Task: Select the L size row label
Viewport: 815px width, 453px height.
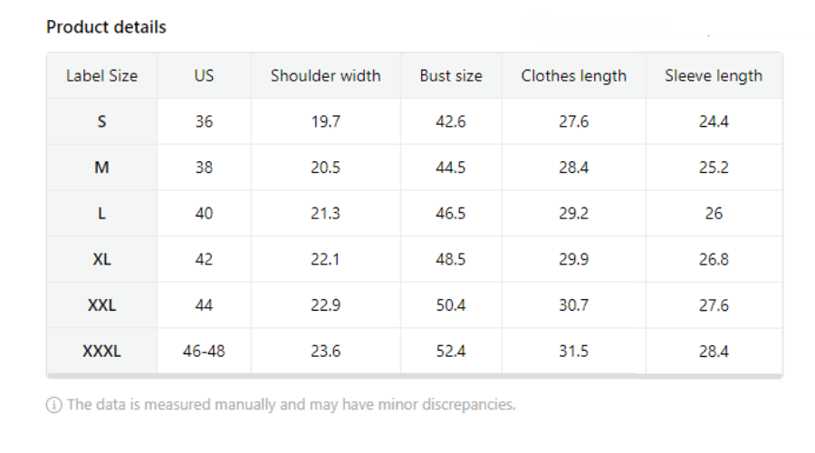Action: click(101, 214)
